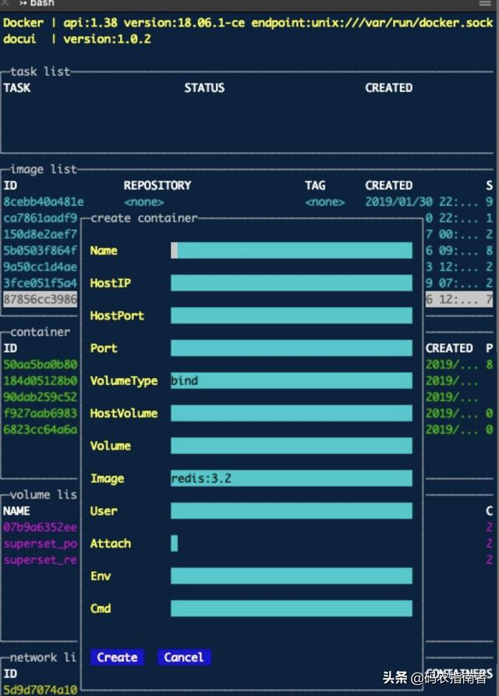Select container row 50aa5ba0b80

41,365
